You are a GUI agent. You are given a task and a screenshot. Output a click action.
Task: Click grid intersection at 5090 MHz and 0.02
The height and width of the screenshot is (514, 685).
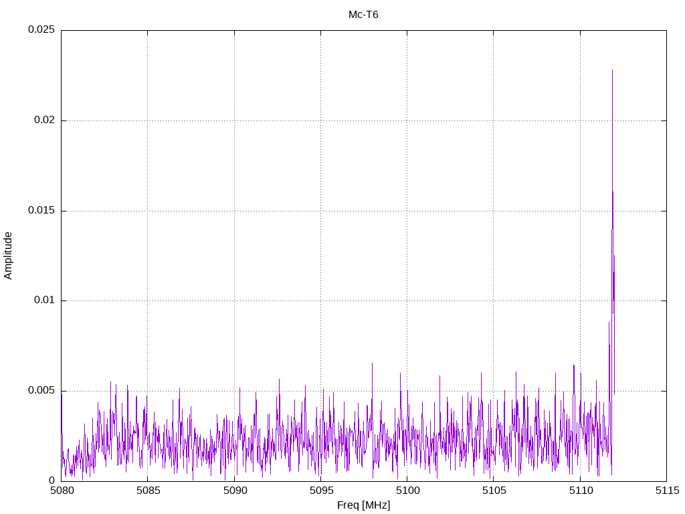coord(234,120)
